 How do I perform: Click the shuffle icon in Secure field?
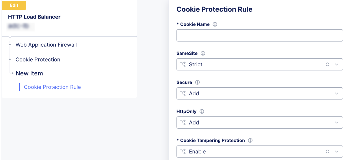click(x=183, y=93)
